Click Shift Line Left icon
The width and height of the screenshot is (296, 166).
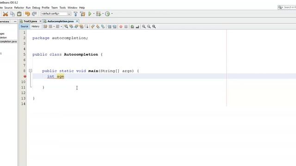coord(109,27)
